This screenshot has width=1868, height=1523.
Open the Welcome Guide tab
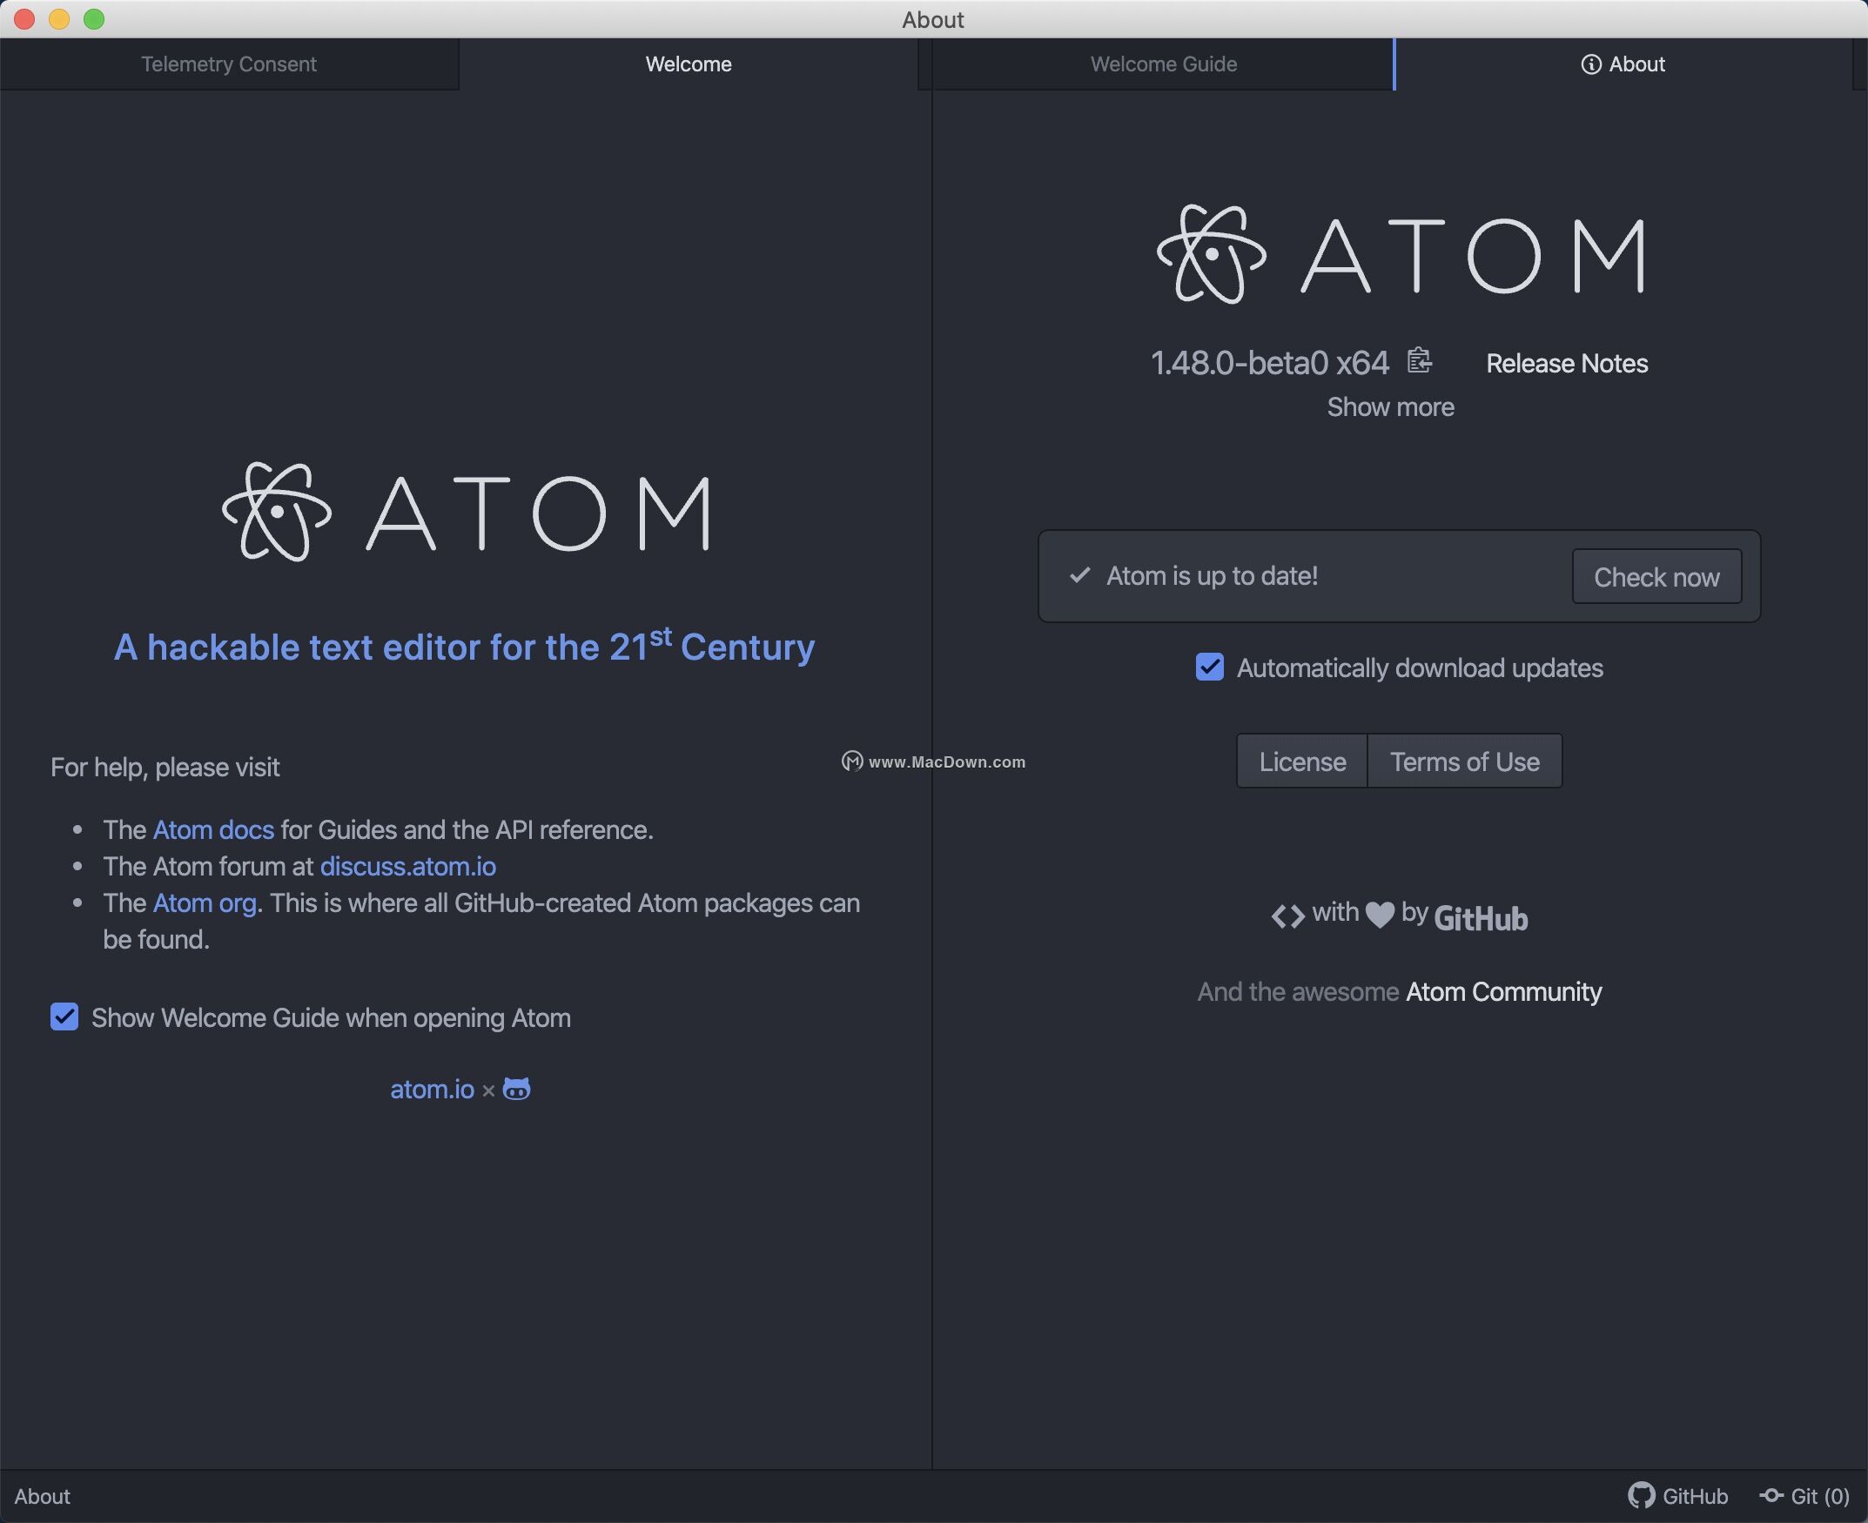pos(1164,64)
